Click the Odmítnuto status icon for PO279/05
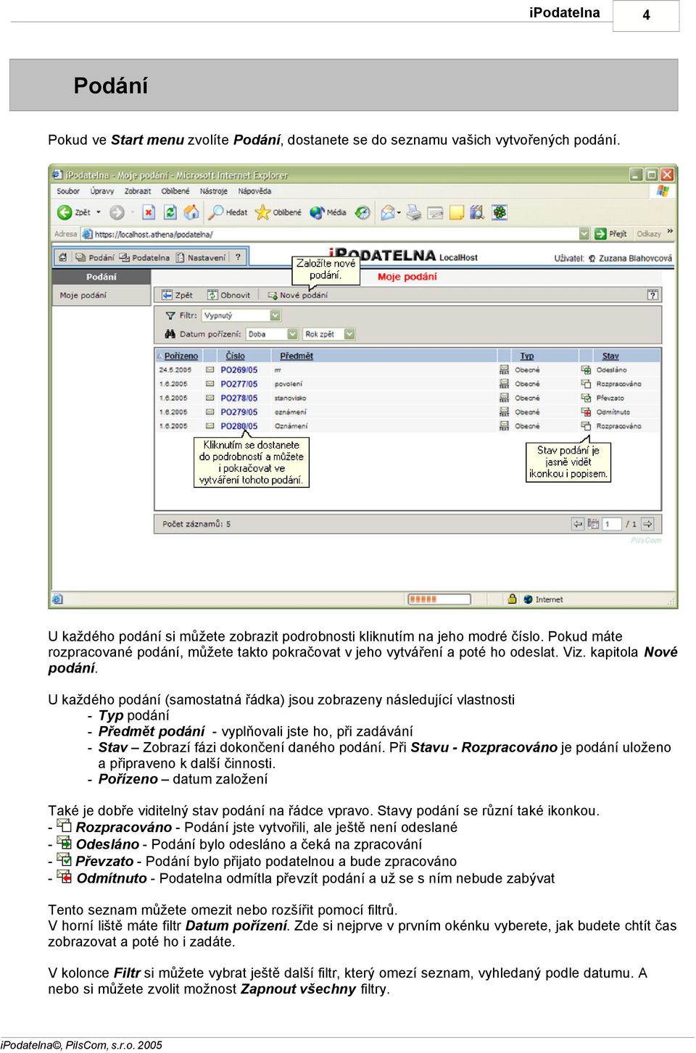696x1053 pixels. pyautogui.click(x=586, y=412)
